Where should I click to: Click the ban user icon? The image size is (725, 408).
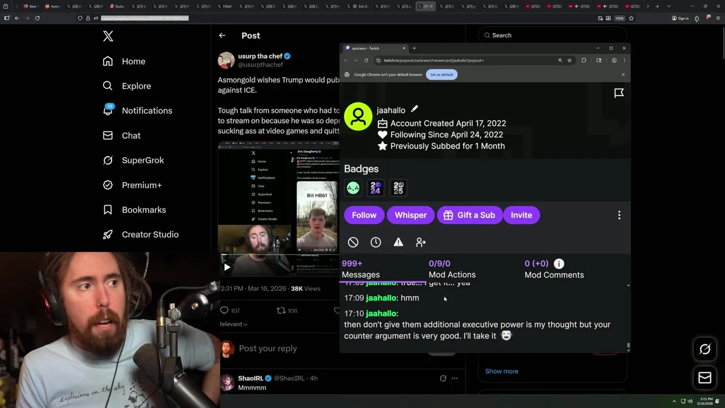353,242
